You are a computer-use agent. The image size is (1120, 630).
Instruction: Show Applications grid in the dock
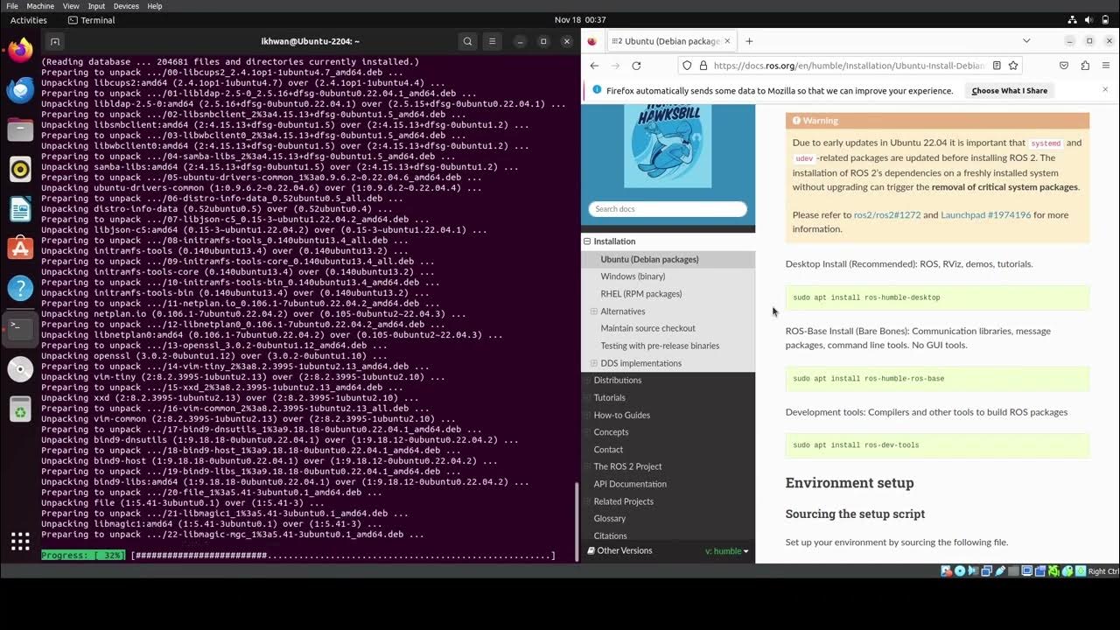pos(20,541)
